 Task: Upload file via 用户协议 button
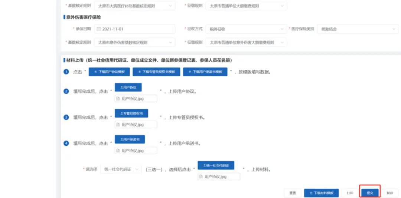click(128, 87)
